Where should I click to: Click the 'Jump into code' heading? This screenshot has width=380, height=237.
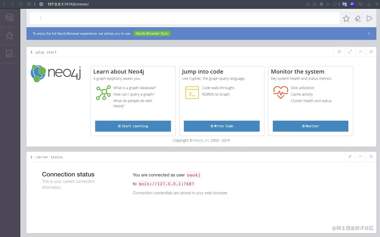pyautogui.click(x=203, y=71)
